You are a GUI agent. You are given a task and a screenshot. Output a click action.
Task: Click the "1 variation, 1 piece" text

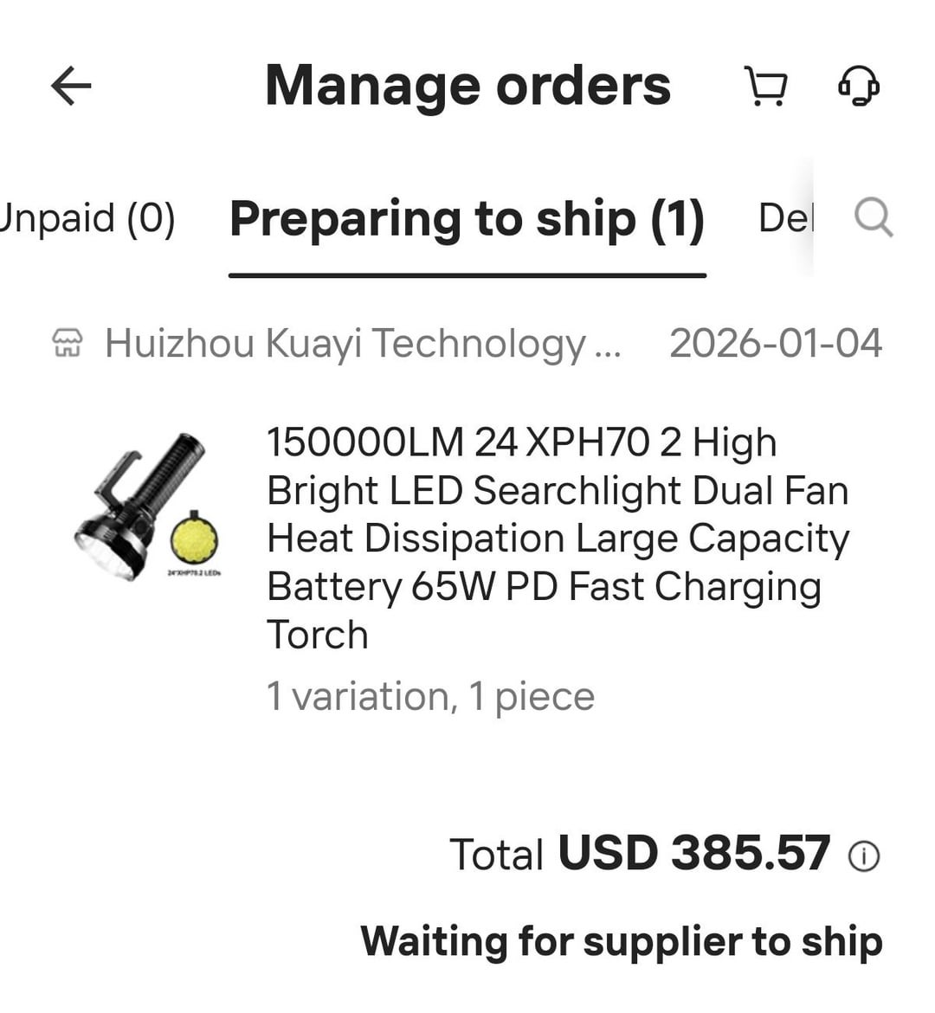(x=430, y=697)
